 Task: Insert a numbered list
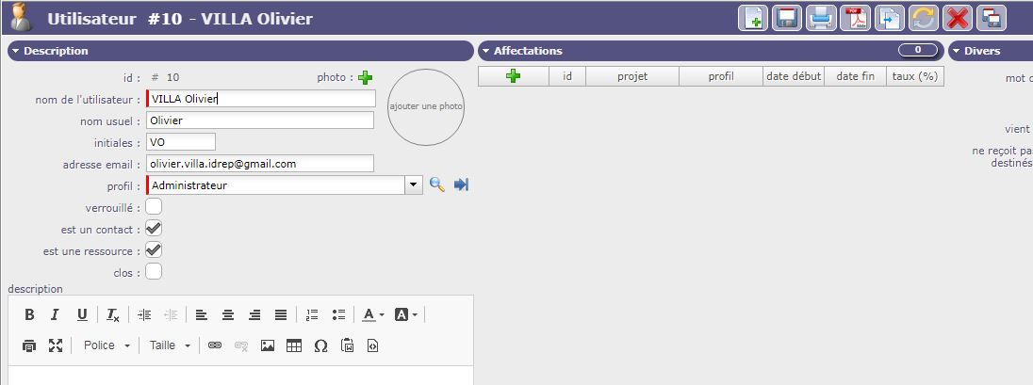pos(312,314)
